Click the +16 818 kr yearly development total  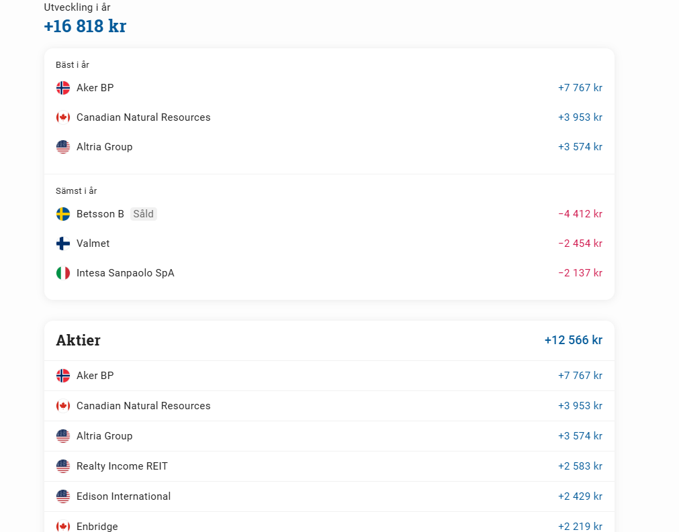[x=85, y=26]
